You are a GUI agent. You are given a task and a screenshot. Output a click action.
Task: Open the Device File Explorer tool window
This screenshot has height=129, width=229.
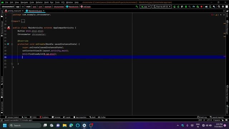[x=227, y=94]
